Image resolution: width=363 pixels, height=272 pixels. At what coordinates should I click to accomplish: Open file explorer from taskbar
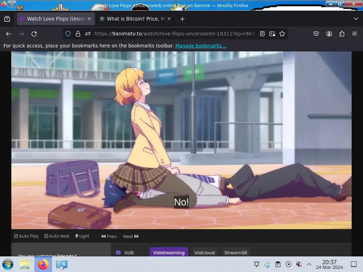pos(25,264)
